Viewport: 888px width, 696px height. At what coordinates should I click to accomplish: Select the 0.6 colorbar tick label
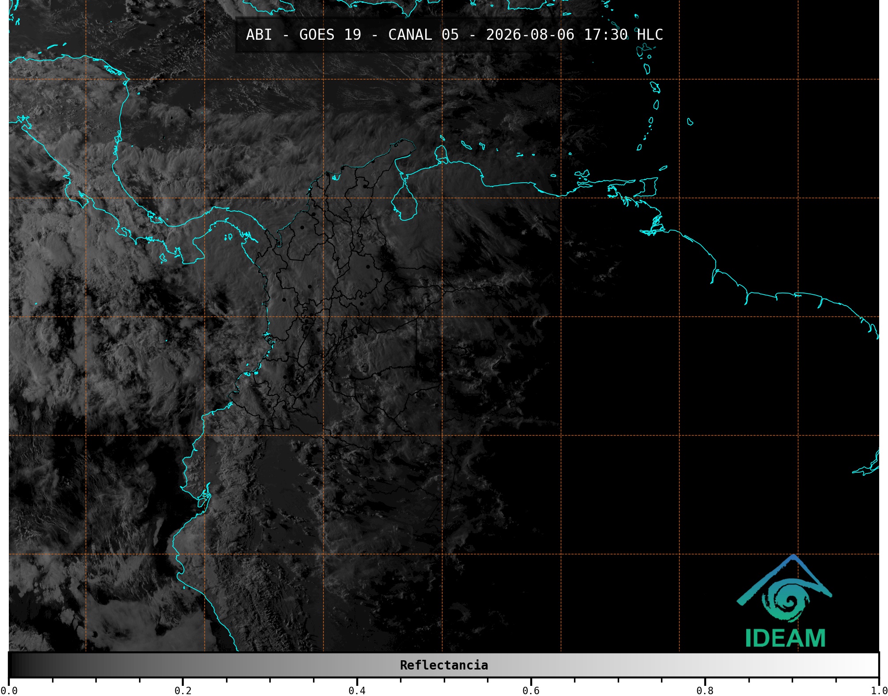coord(531,690)
